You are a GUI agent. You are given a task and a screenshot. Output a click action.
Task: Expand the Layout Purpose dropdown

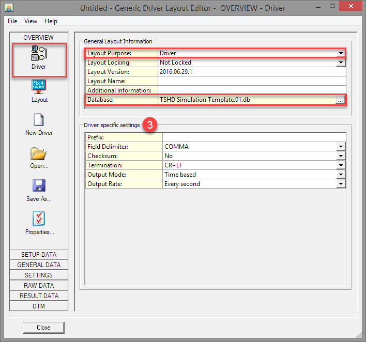click(341, 53)
